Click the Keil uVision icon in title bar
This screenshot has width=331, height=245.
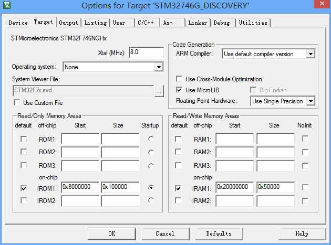click(6, 5)
